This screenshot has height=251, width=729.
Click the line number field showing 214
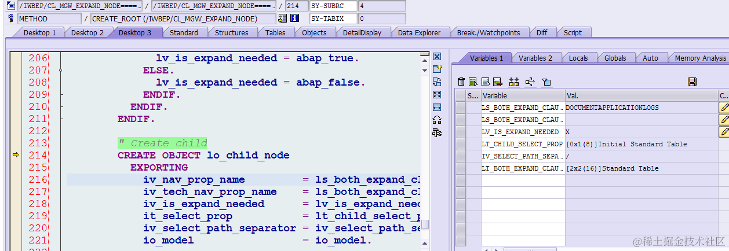point(297,6)
